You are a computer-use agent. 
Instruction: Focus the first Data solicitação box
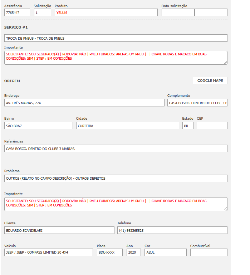178,12
